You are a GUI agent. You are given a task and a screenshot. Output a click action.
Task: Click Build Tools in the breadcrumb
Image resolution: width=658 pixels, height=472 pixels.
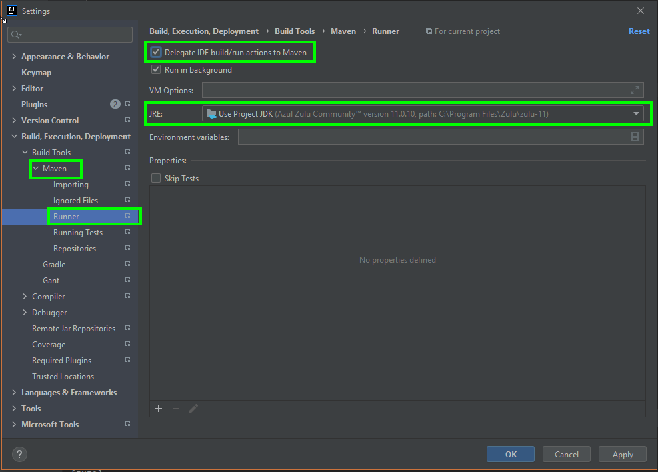(295, 31)
